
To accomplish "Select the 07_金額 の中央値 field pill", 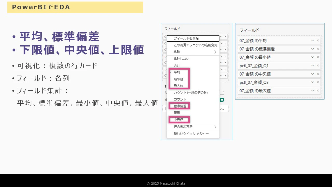I will 279,74.
